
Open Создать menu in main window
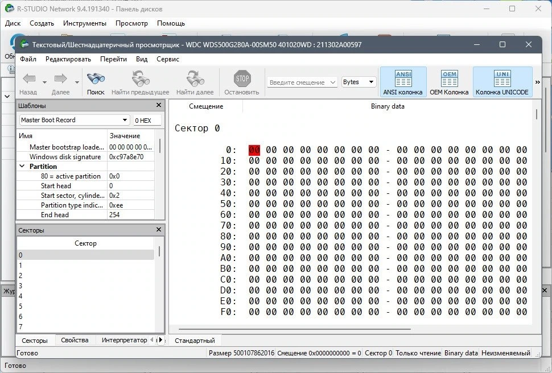pos(42,23)
